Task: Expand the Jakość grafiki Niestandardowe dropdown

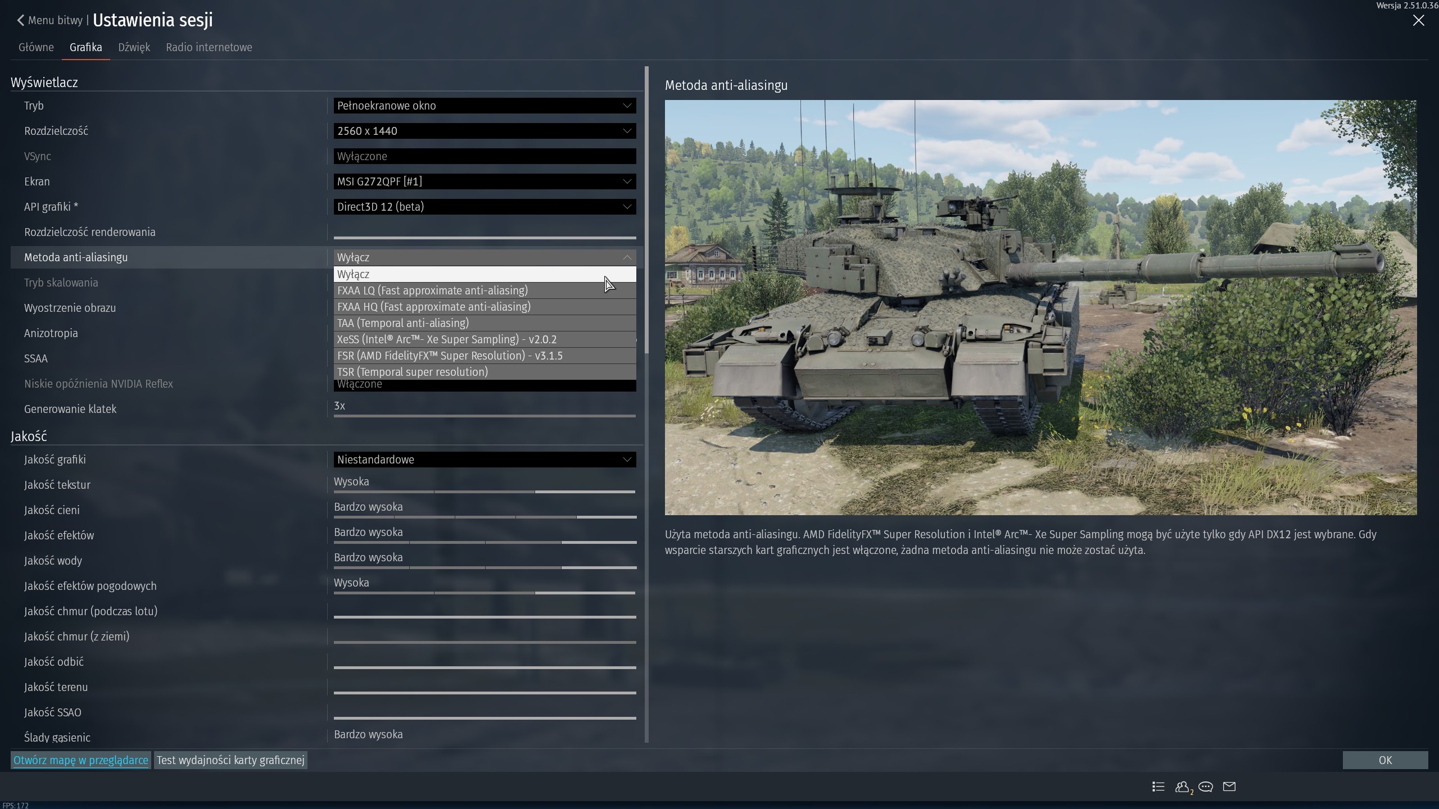Action: coord(485,460)
